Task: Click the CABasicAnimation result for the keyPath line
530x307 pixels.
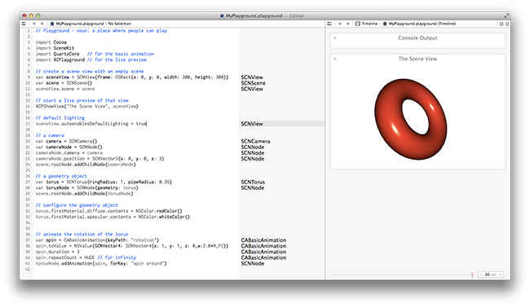Action: 263,240
